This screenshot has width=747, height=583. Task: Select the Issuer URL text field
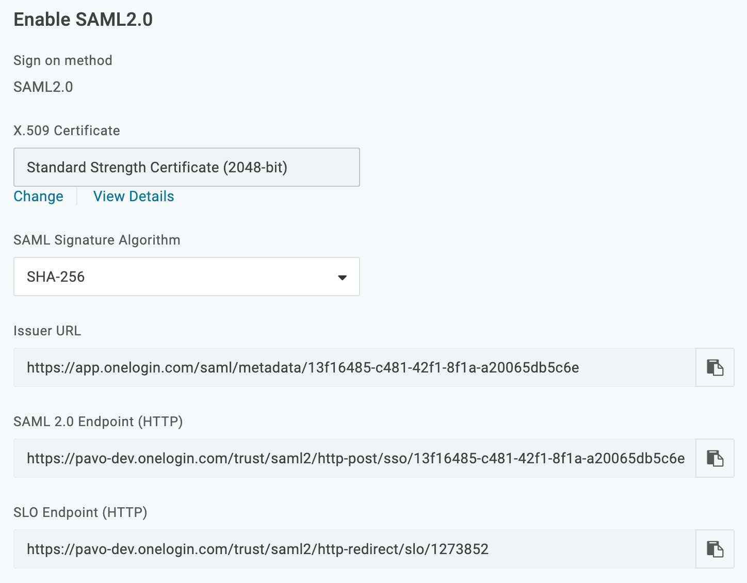tap(355, 367)
